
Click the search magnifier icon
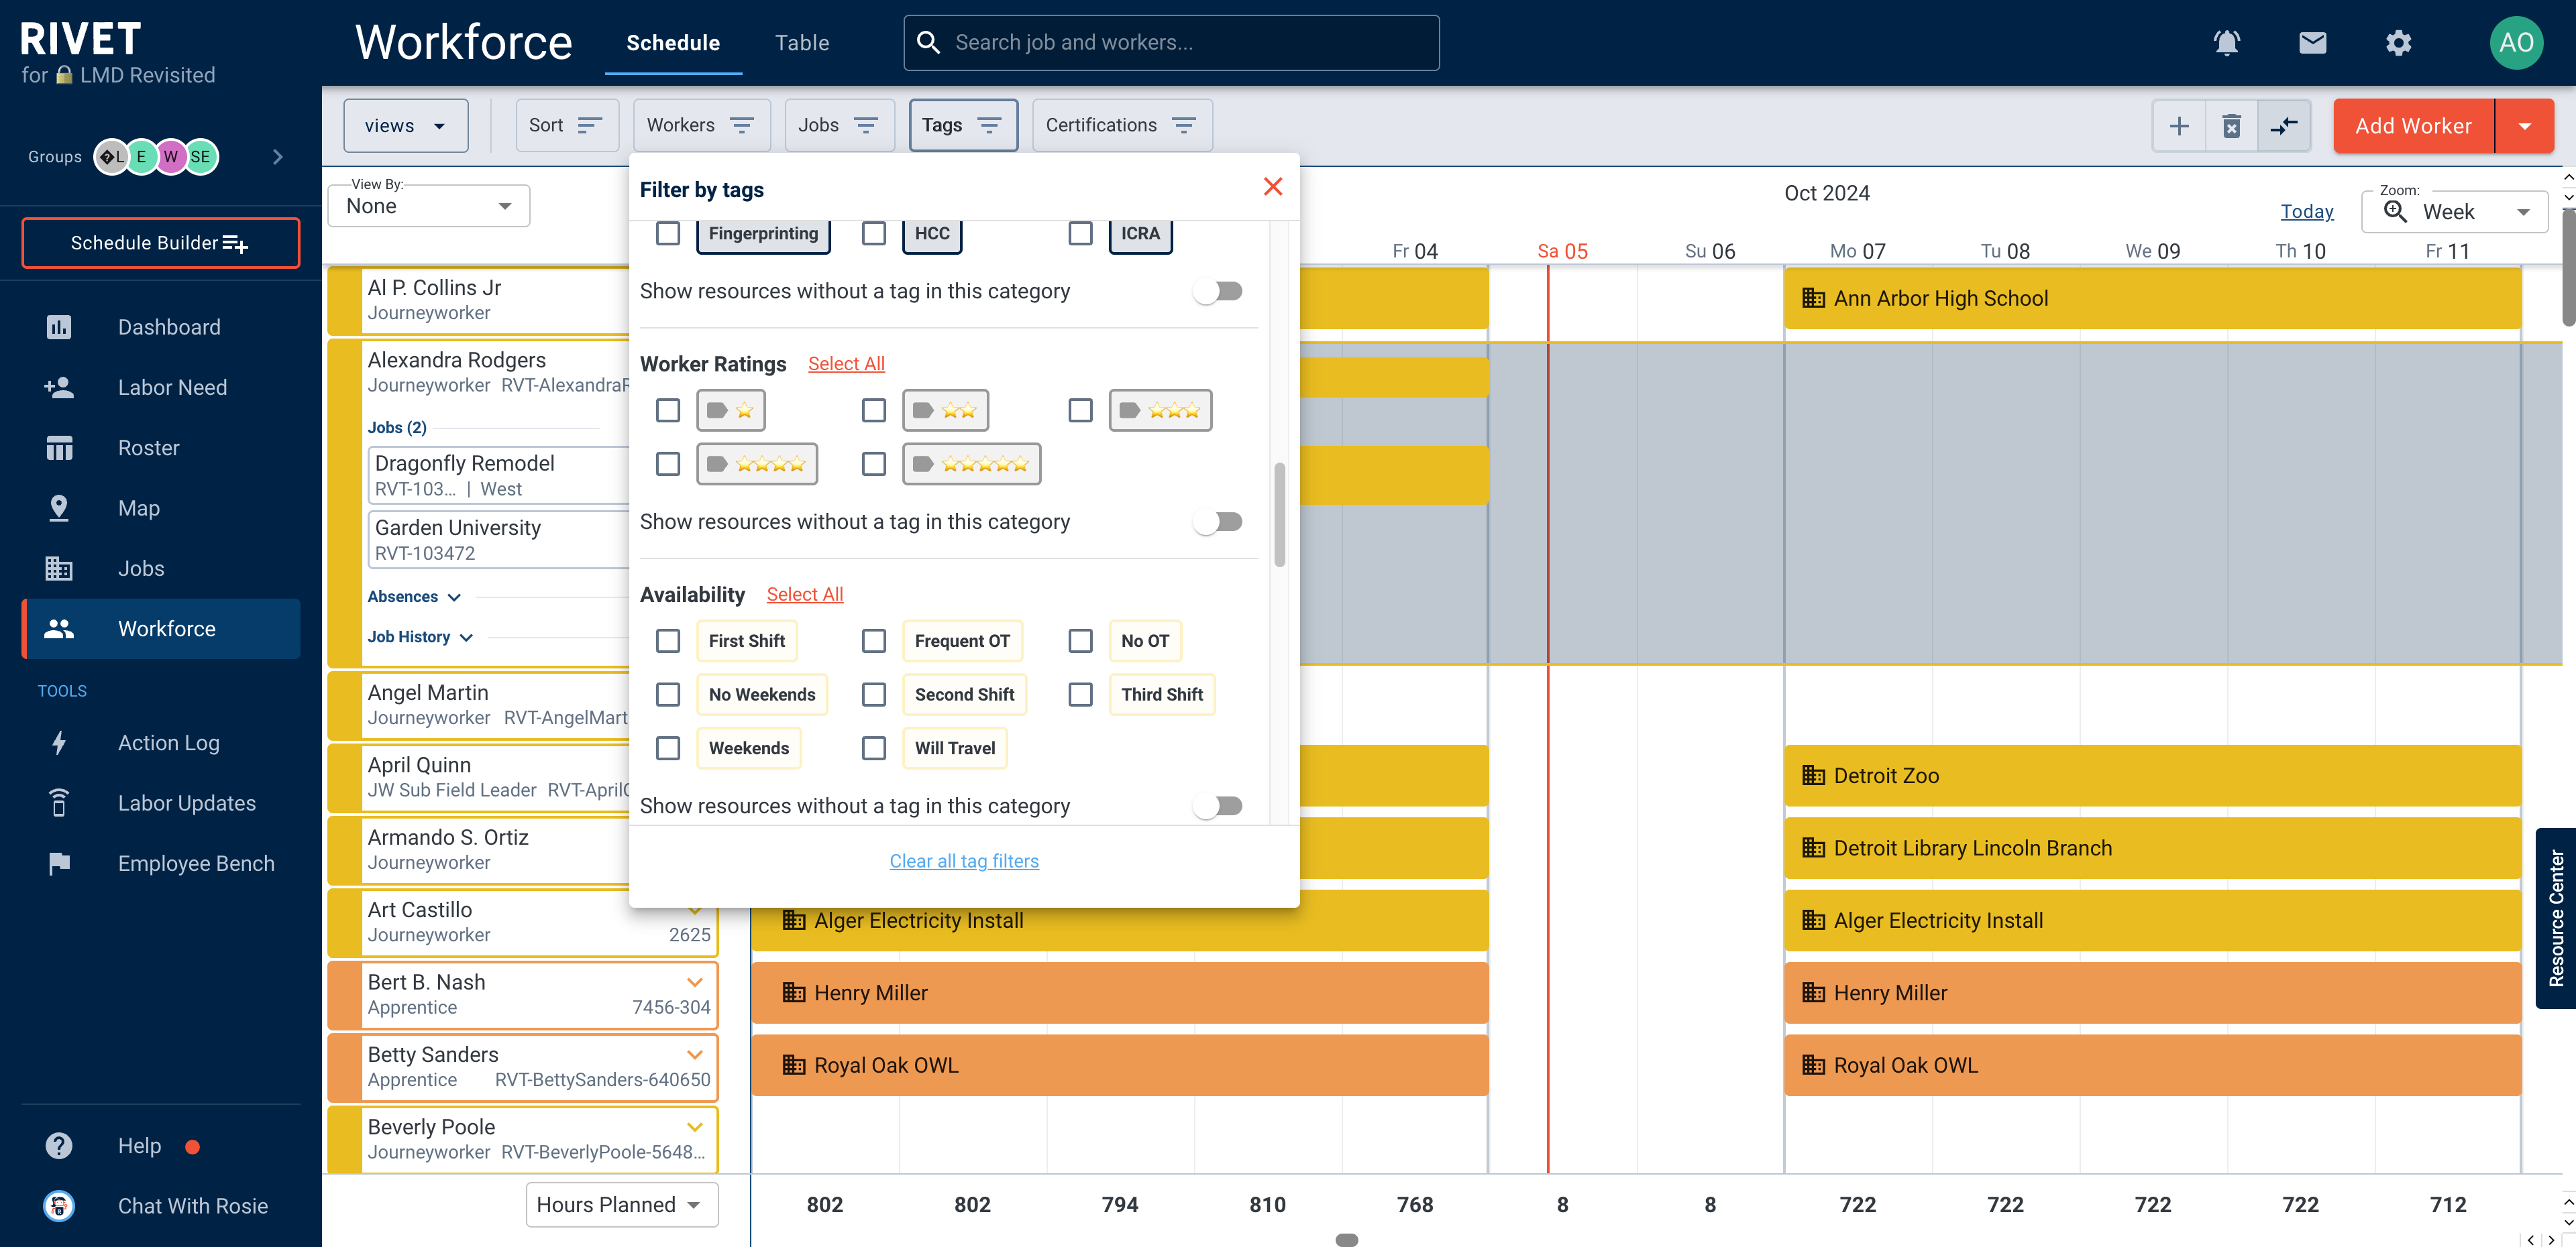[x=928, y=43]
